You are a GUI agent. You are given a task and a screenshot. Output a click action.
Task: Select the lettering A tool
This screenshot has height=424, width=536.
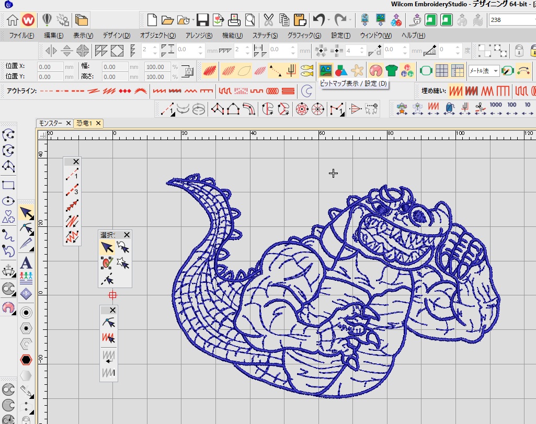pos(26,263)
